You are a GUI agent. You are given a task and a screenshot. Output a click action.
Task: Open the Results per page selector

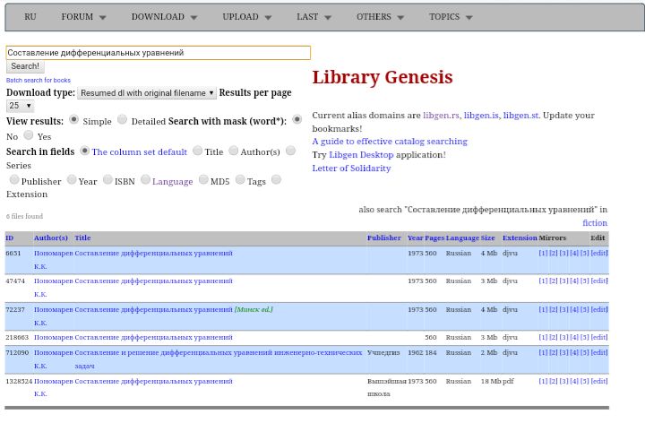20,106
